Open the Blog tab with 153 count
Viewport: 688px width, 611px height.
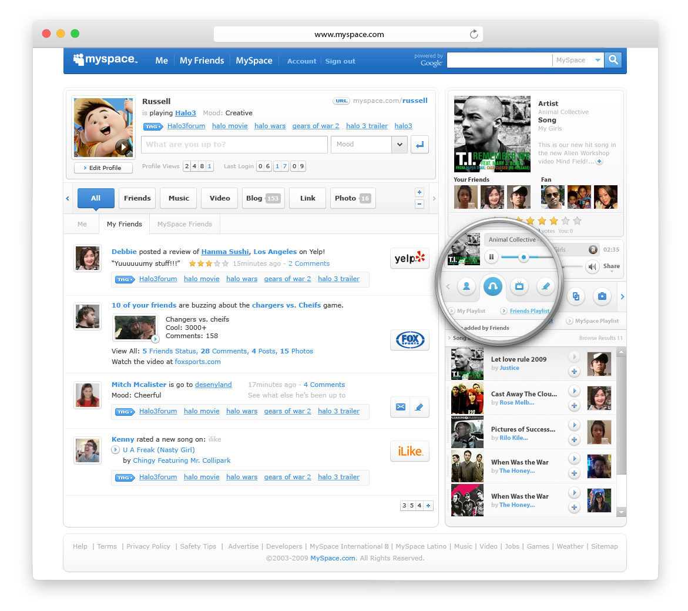pos(263,198)
